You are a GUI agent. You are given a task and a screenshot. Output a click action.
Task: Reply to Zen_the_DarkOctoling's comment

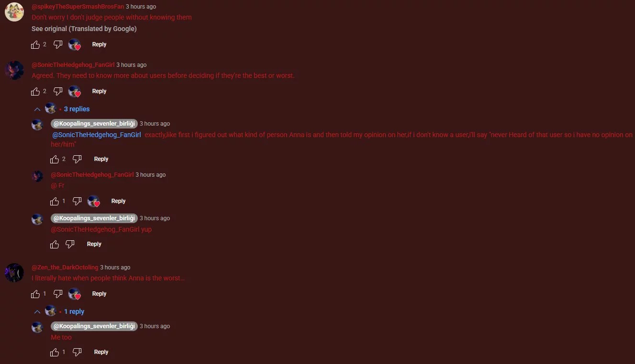click(x=99, y=294)
